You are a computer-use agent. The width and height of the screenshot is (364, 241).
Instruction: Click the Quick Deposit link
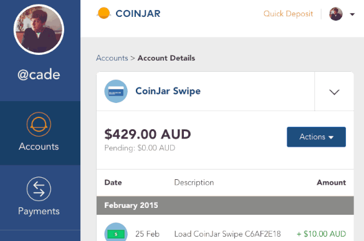coord(288,14)
